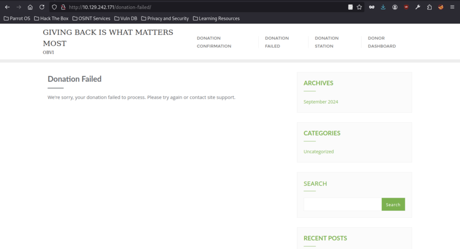The width and height of the screenshot is (460, 249).
Task: Reload the page with refresh icon
Action: tap(42, 7)
